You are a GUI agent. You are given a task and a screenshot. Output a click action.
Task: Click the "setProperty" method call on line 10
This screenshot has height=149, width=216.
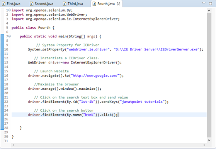(53, 49)
